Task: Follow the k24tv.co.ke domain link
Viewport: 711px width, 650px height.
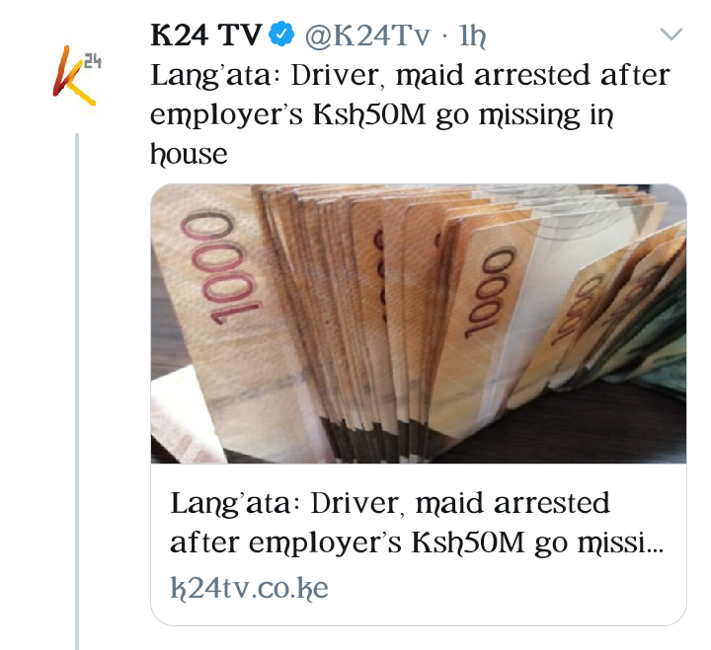Action: click(x=250, y=588)
